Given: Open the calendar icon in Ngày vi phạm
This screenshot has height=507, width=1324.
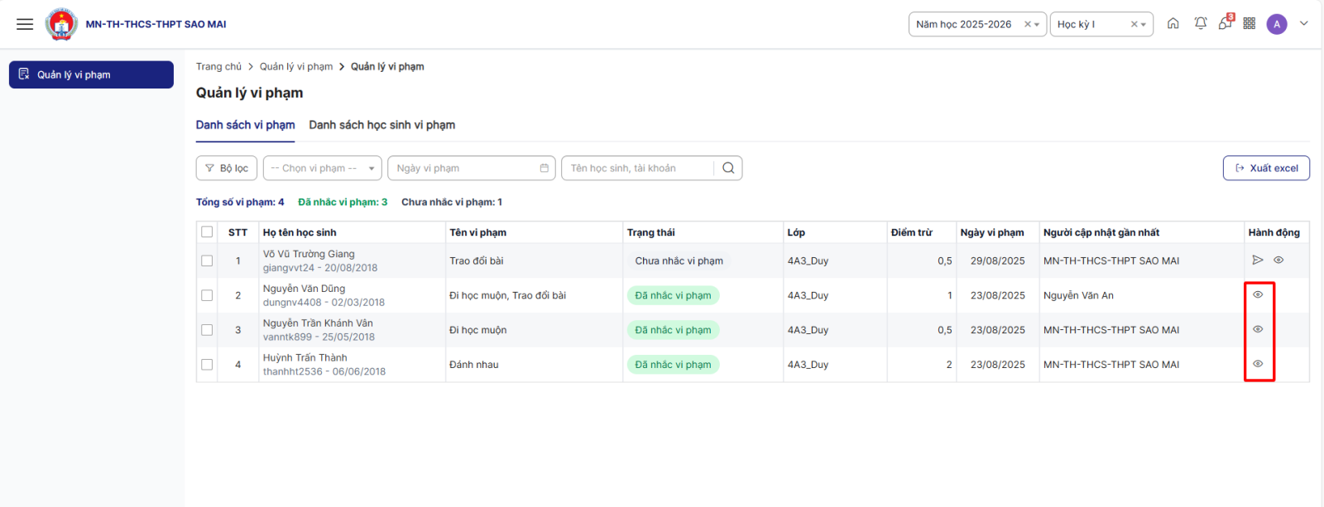Looking at the screenshot, I should pos(544,168).
